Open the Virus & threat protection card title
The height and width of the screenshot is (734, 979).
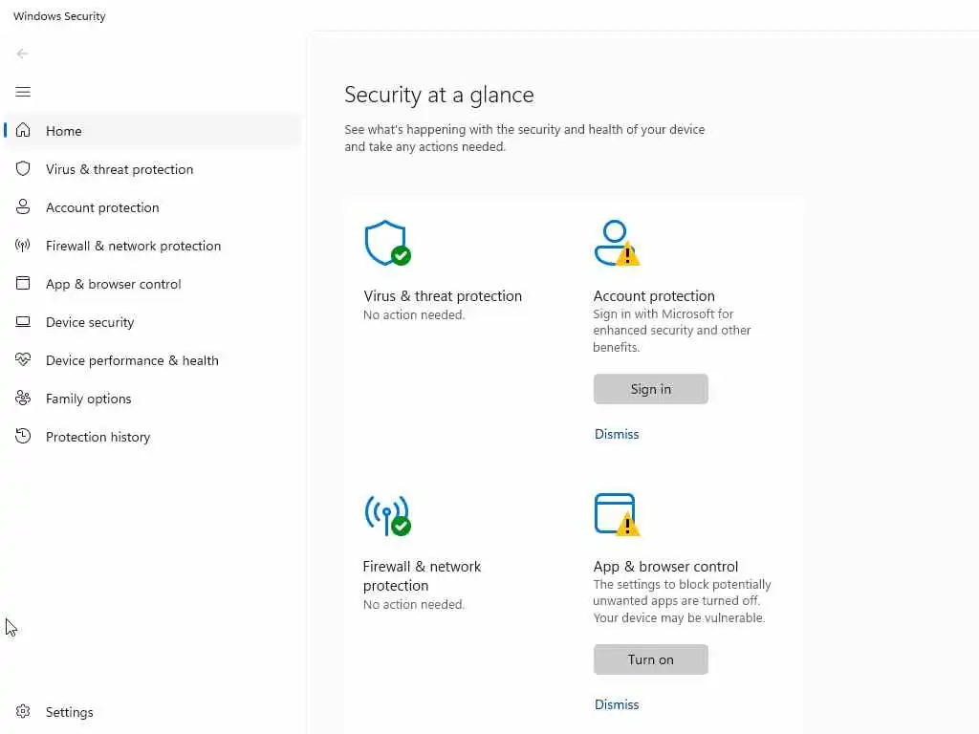[443, 296]
